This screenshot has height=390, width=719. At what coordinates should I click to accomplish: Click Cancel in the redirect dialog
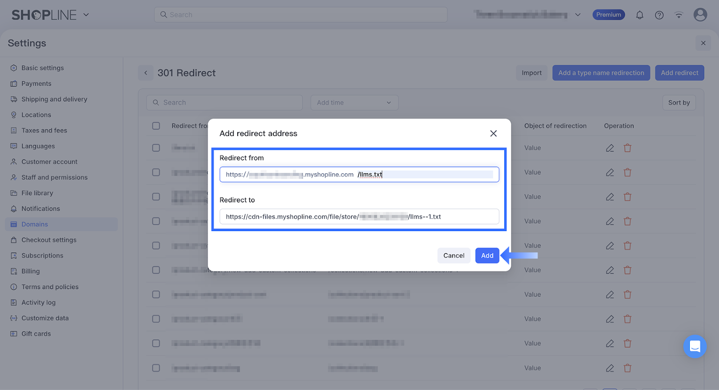click(453, 256)
